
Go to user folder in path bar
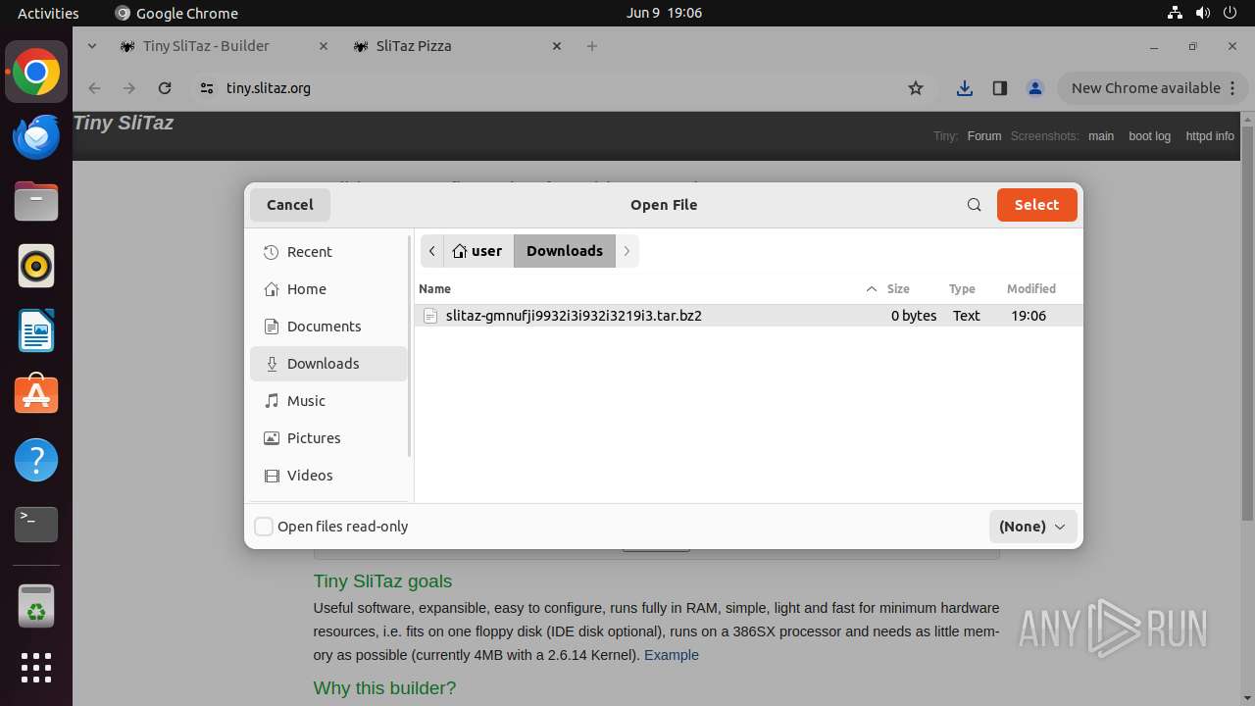tap(477, 251)
